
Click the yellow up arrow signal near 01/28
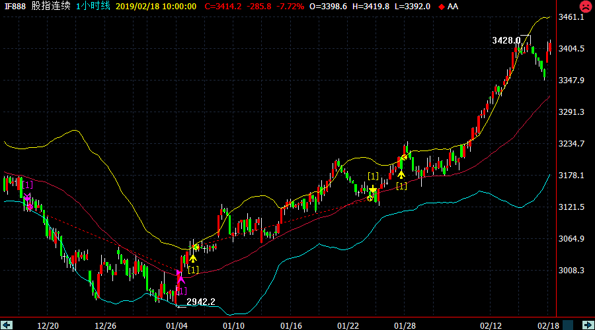401,174
